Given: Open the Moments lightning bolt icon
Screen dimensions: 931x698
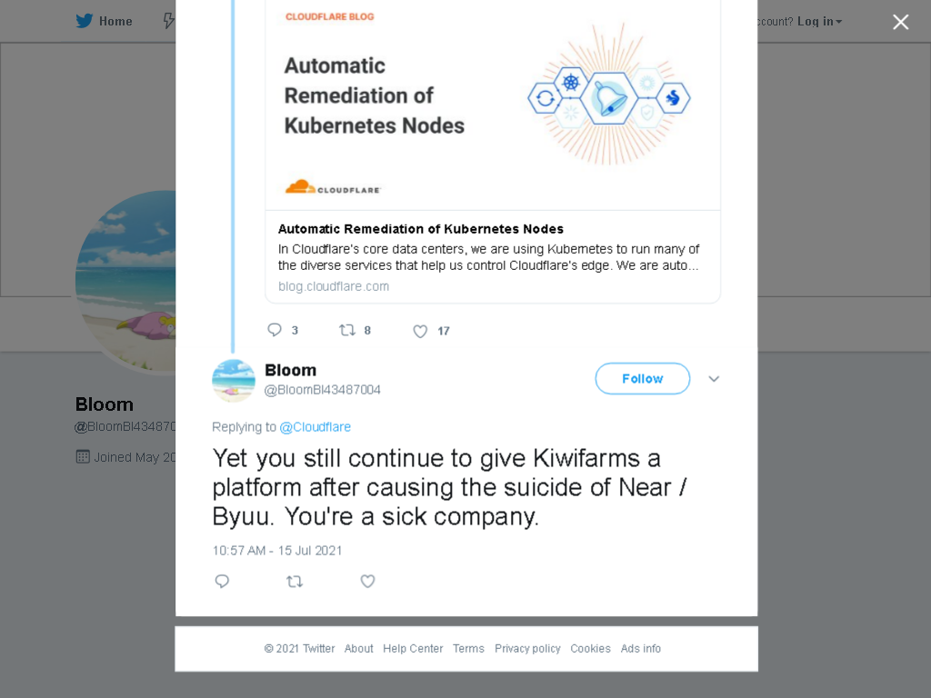Looking at the screenshot, I should coord(168,21).
